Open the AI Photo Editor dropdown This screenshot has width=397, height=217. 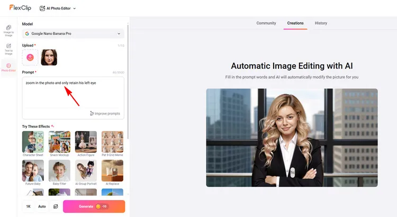(x=58, y=8)
